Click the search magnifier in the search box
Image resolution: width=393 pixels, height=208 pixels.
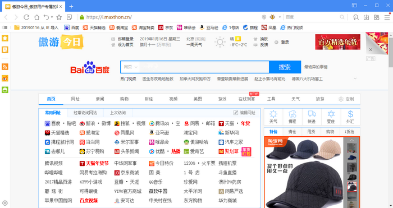(x=342, y=17)
